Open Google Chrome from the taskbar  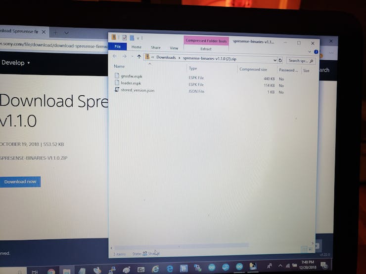51,272
